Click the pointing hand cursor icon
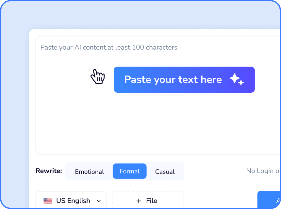 [x=97, y=77]
